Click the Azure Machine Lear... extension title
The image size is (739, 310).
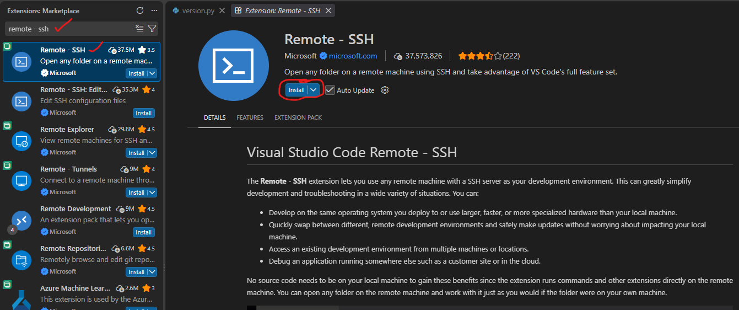[75, 288]
